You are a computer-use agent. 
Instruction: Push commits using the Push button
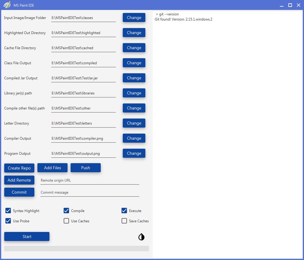coord(85,168)
